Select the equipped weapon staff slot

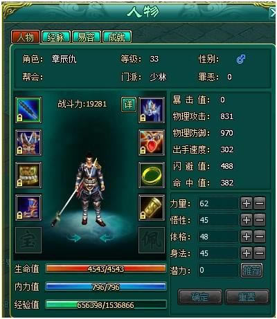click(28, 110)
